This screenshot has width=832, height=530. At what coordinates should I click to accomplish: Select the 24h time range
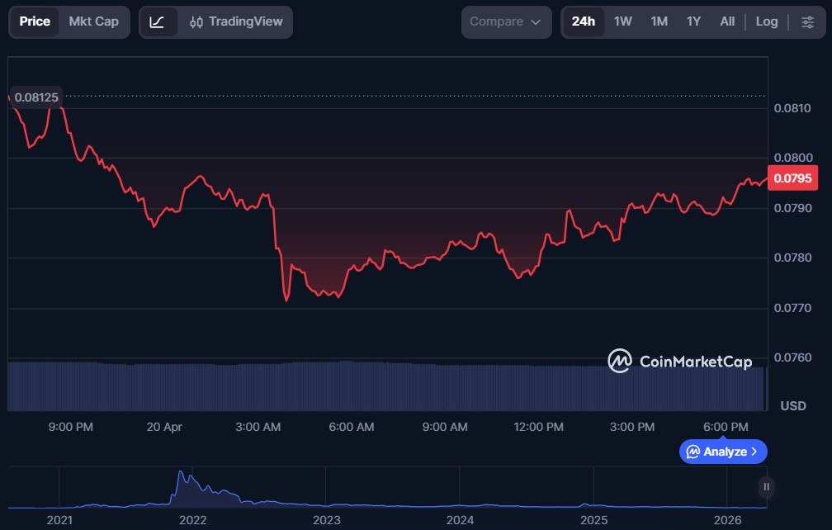click(583, 21)
